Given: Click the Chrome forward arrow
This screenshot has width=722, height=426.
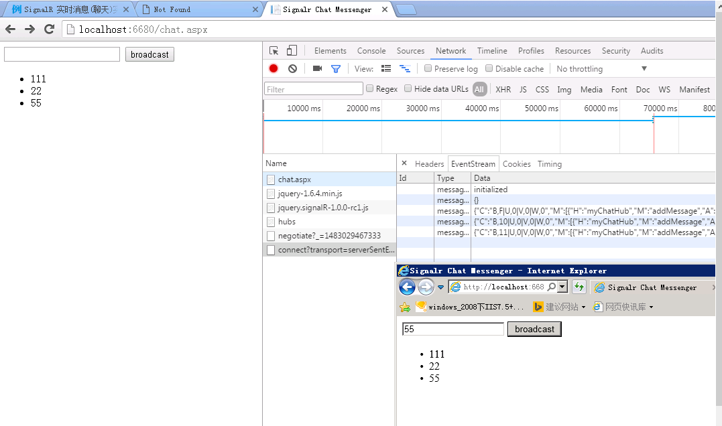Looking at the screenshot, I should click(x=29, y=29).
